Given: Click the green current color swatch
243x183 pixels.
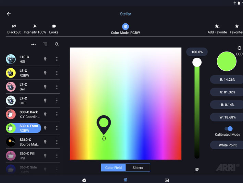Looking at the screenshot, I should (227, 61).
